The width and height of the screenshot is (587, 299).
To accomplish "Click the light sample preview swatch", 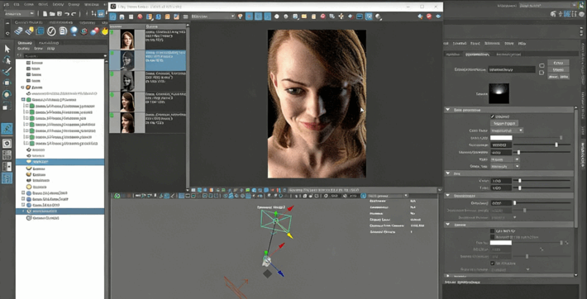I will click(x=499, y=93).
